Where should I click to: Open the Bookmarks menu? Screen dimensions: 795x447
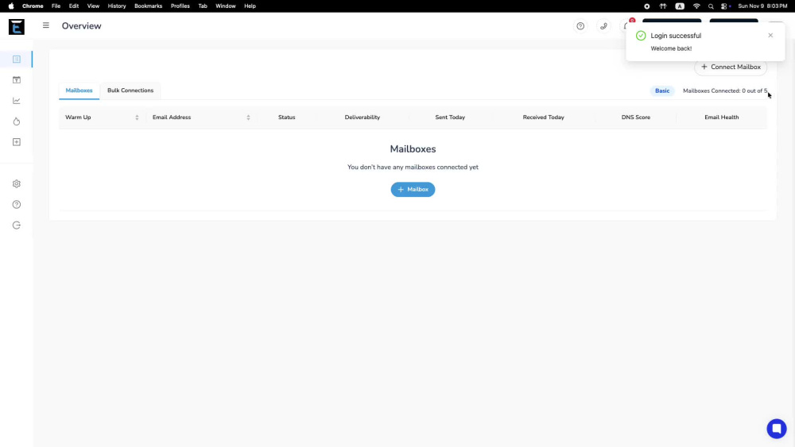148,6
